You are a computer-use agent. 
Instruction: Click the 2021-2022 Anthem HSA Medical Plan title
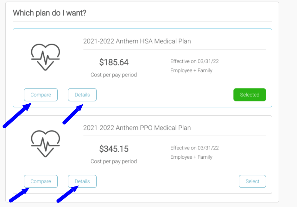coord(137,41)
